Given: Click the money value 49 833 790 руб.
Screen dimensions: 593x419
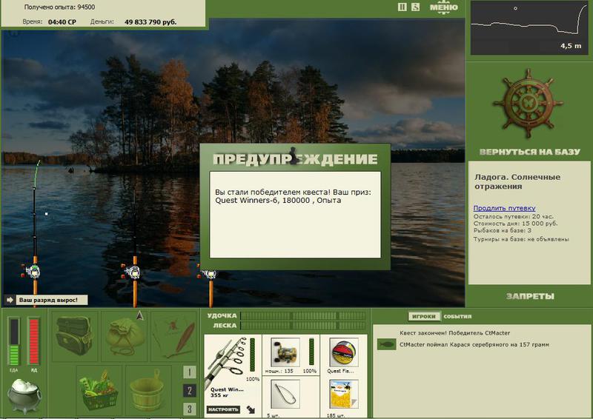Looking at the screenshot, I should (150, 22).
